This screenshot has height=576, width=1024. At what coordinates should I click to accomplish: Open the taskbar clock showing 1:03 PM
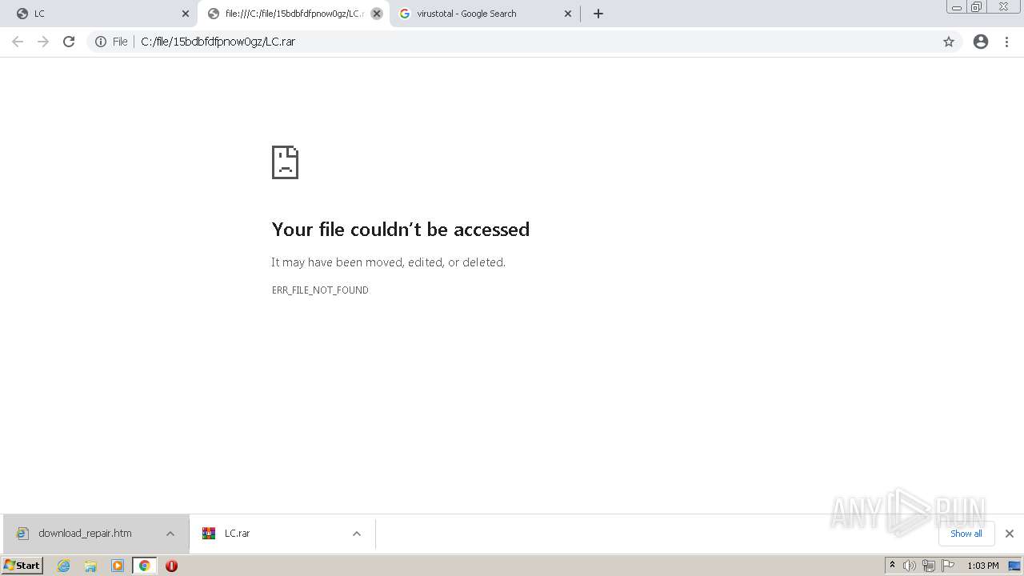[x=983, y=566]
